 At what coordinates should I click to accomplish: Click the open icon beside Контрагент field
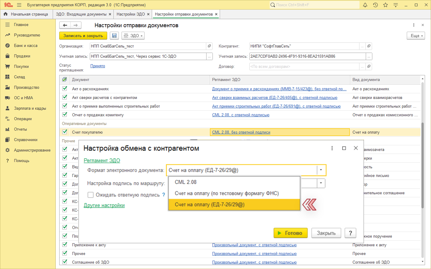point(369,46)
